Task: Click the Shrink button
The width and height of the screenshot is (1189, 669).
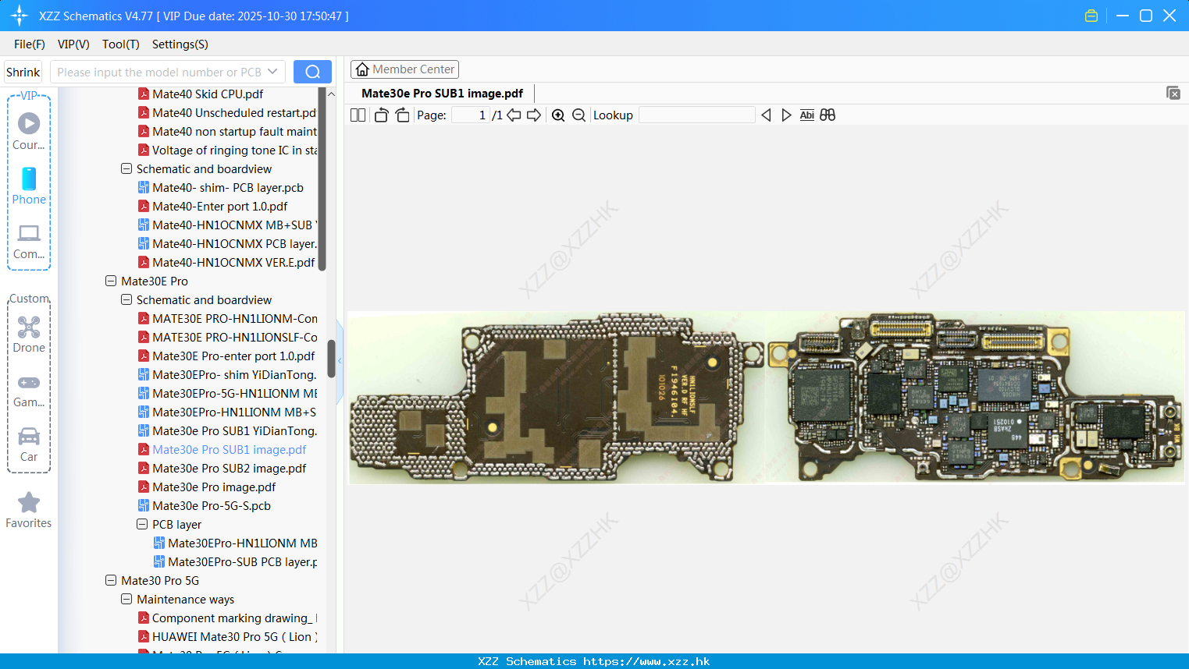Action: click(23, 72)
